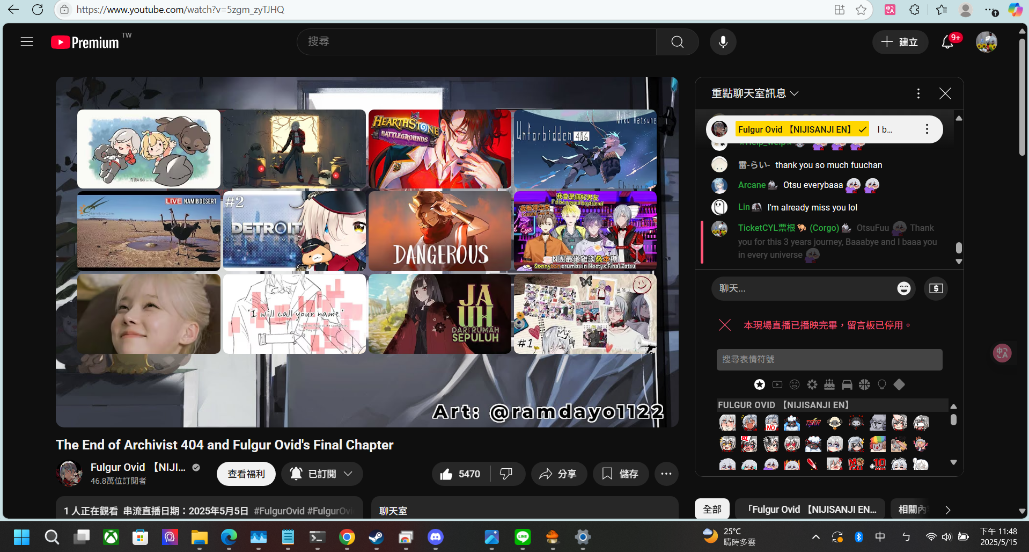Open the Fulgur Ovid channel name link
This screenshot has height=552, width=1029.
click(138, 467)
